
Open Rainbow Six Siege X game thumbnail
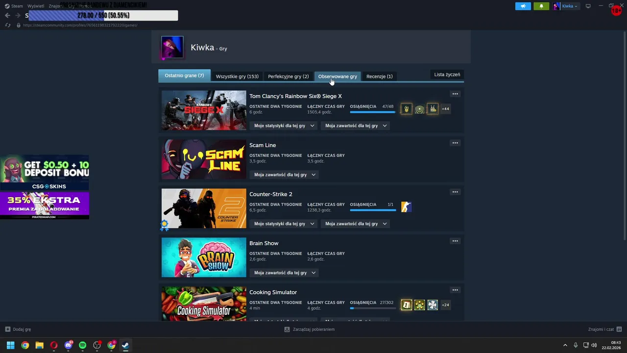point(204,110)
